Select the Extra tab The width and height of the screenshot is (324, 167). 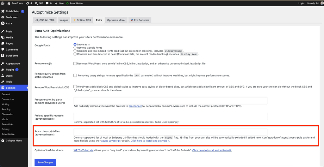point(99,20)
